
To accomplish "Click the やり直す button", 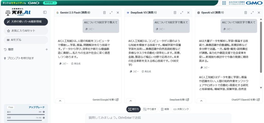I will coord(150,109).
